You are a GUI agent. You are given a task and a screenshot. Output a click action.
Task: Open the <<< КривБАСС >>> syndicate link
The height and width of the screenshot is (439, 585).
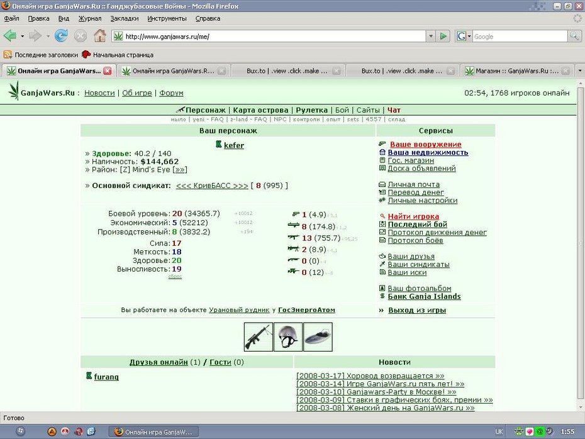[212, 186]
